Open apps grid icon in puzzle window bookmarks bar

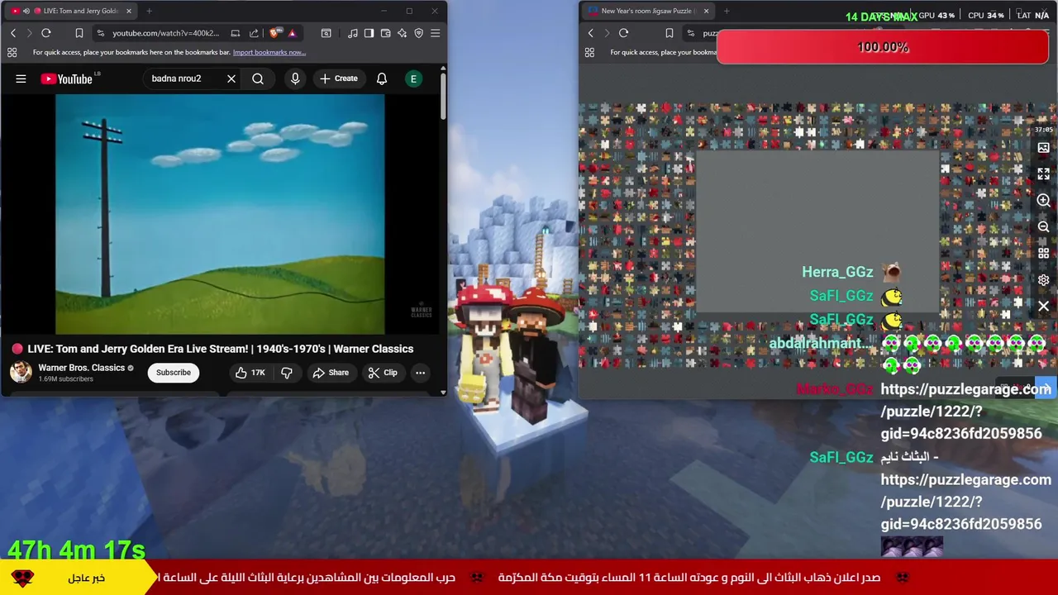[589, 52]
